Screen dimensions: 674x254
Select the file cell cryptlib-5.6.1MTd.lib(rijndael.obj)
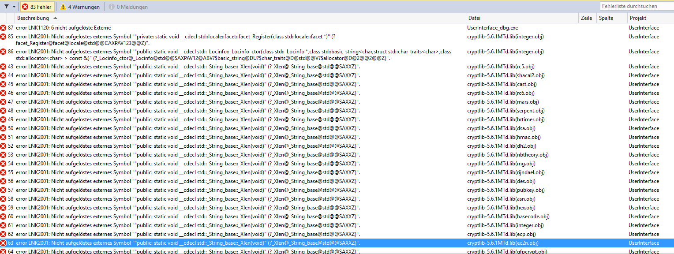(x=506, y=172)
